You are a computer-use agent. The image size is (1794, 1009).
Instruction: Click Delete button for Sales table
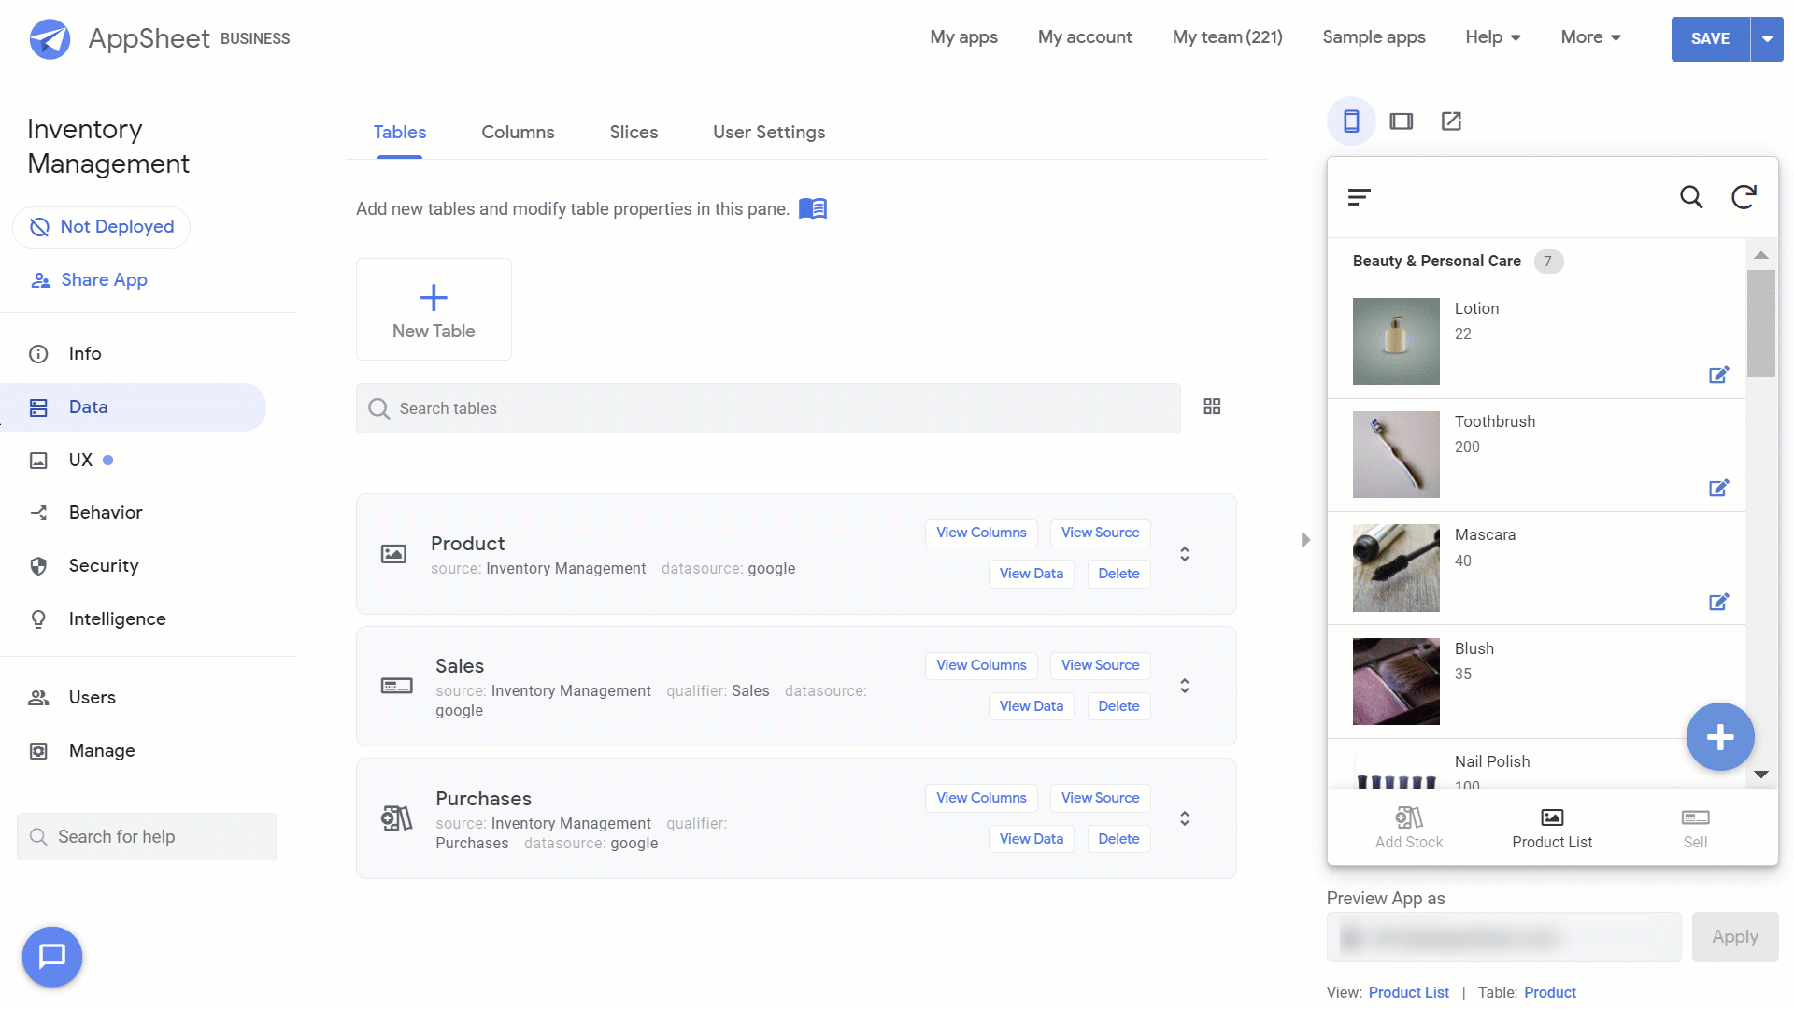[x=1118, y=706]
